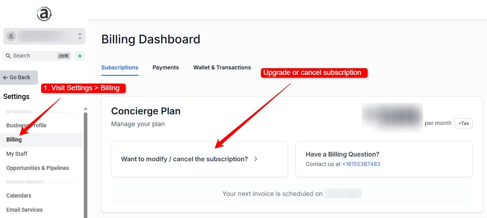Open the account switcher up-down chevron
Screen dimensions: 487x218
pyautogui.click(x=79, y=36)
